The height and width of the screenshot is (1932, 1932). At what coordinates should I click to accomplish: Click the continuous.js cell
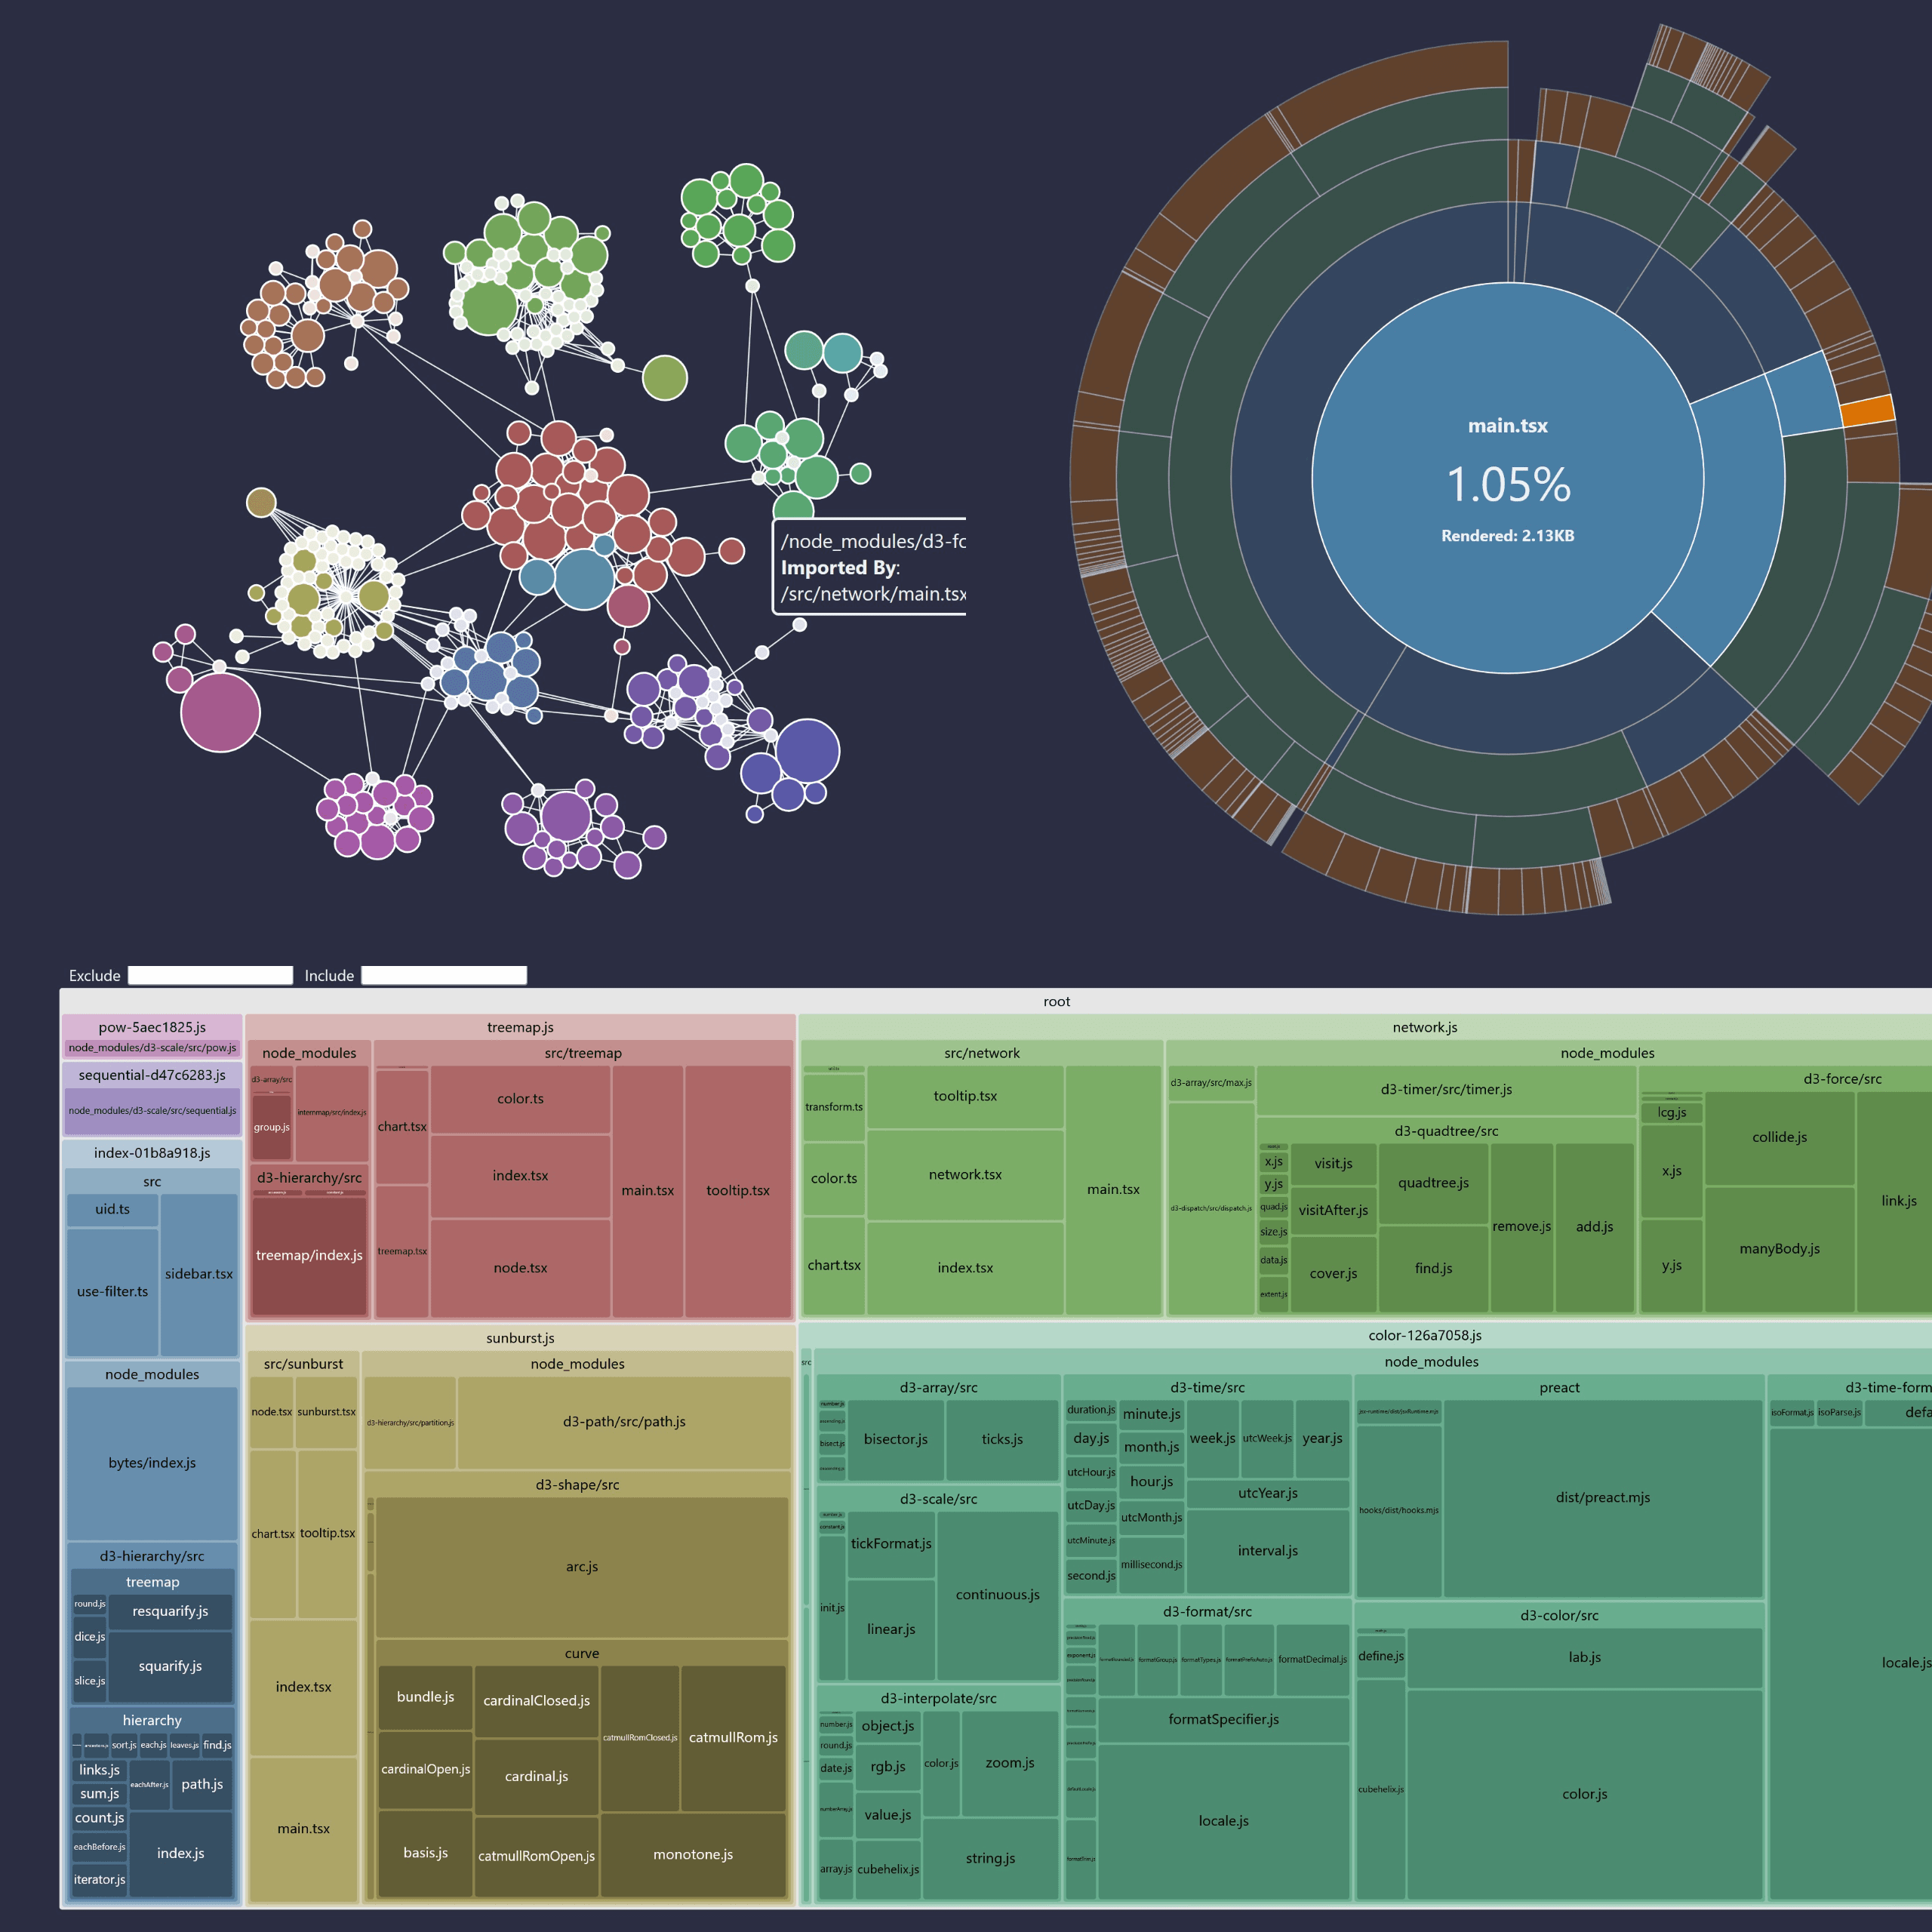point(997,1595)
